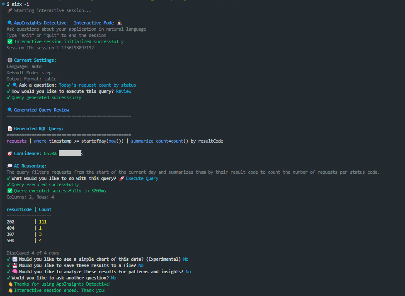Click the checkmark before ask another question

click(x=9, y=278)
